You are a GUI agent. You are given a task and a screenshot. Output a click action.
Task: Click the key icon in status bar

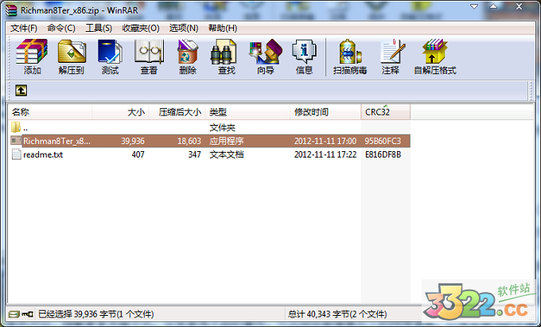pyautogui.click(x=27, y=314)
